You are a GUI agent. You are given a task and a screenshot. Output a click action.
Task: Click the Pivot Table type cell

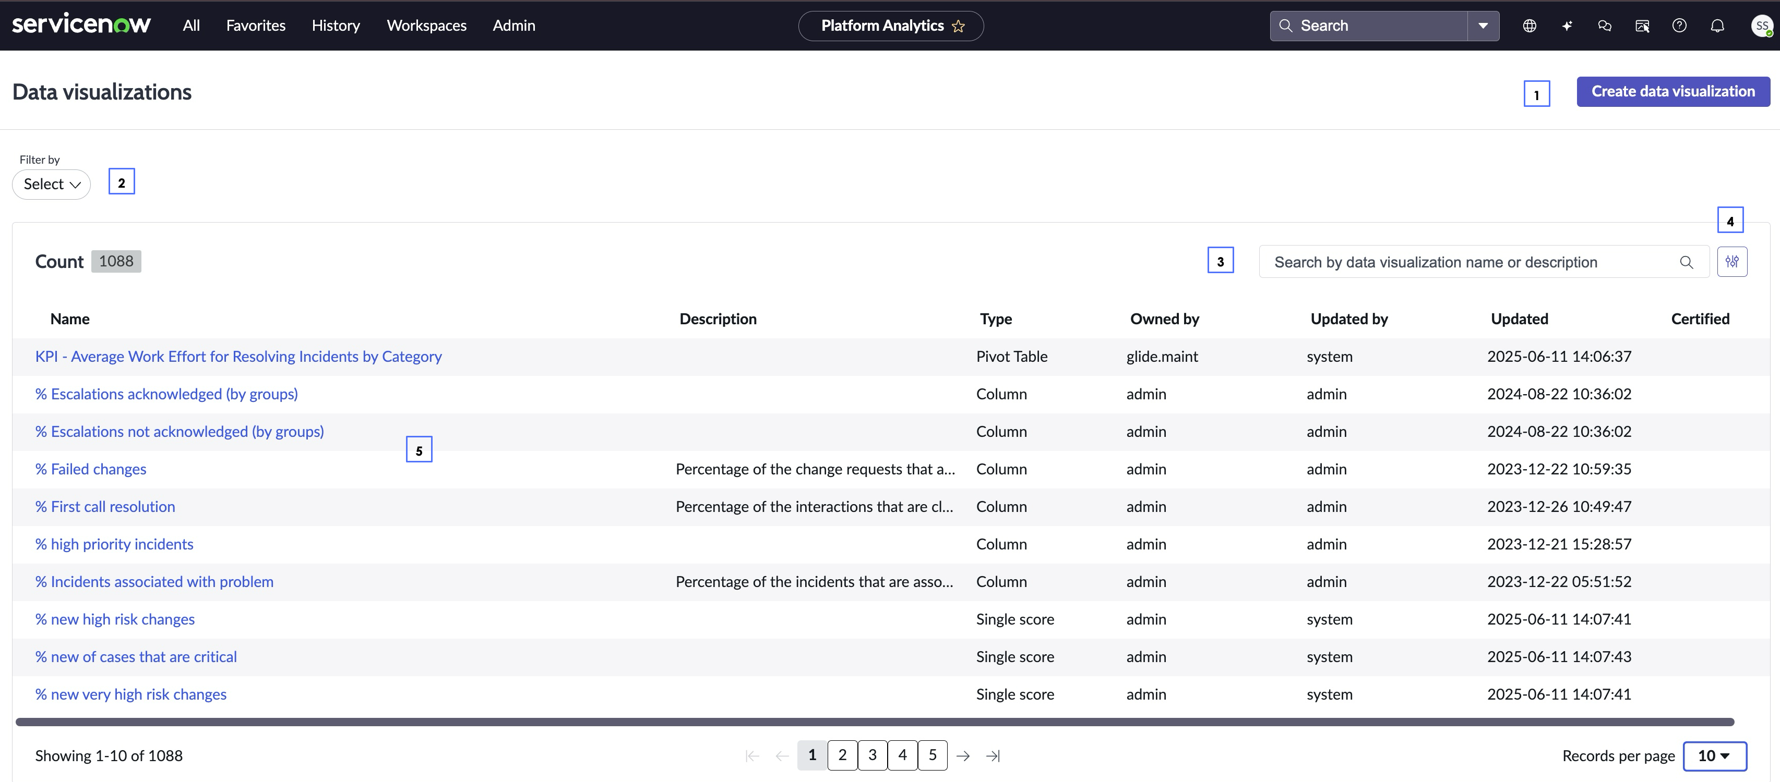pyautogui.click(x=1012, y=356)
